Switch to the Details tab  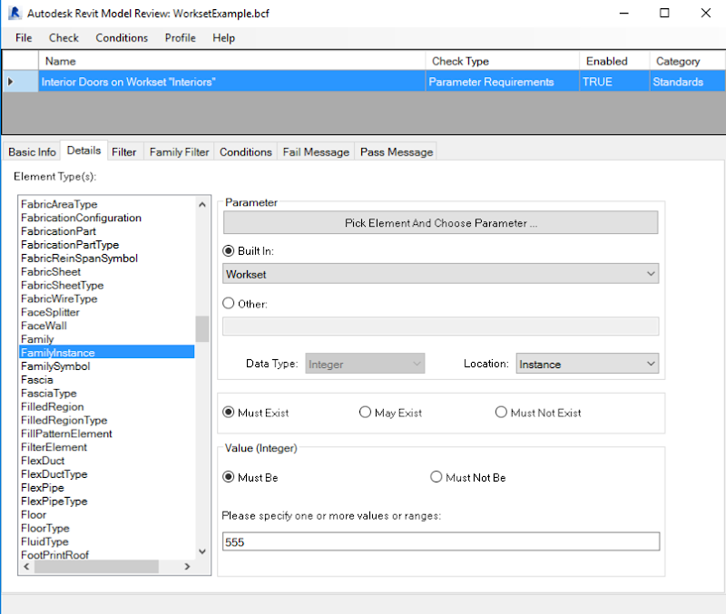tap(83, 151)
